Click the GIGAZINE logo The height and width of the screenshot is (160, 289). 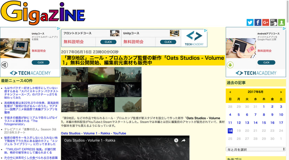43,13
